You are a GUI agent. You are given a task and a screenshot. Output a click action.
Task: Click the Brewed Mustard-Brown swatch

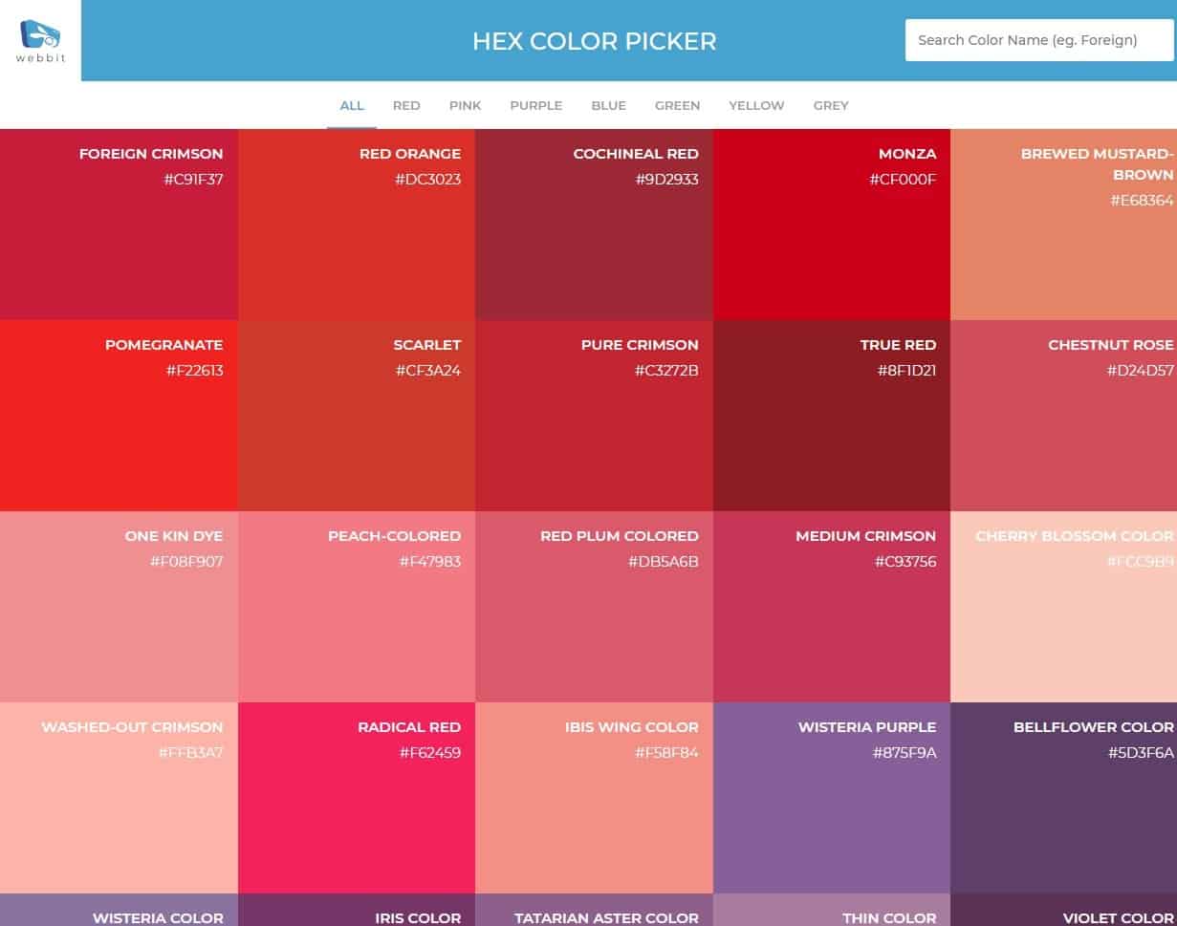point(1063,222)
